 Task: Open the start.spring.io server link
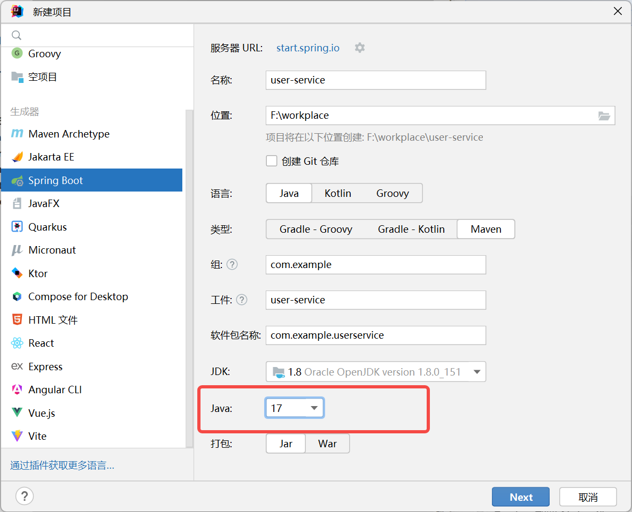coord(308,48)
